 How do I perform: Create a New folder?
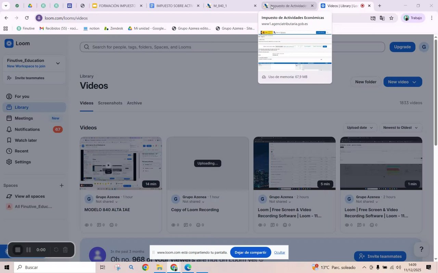click(366, 82)
